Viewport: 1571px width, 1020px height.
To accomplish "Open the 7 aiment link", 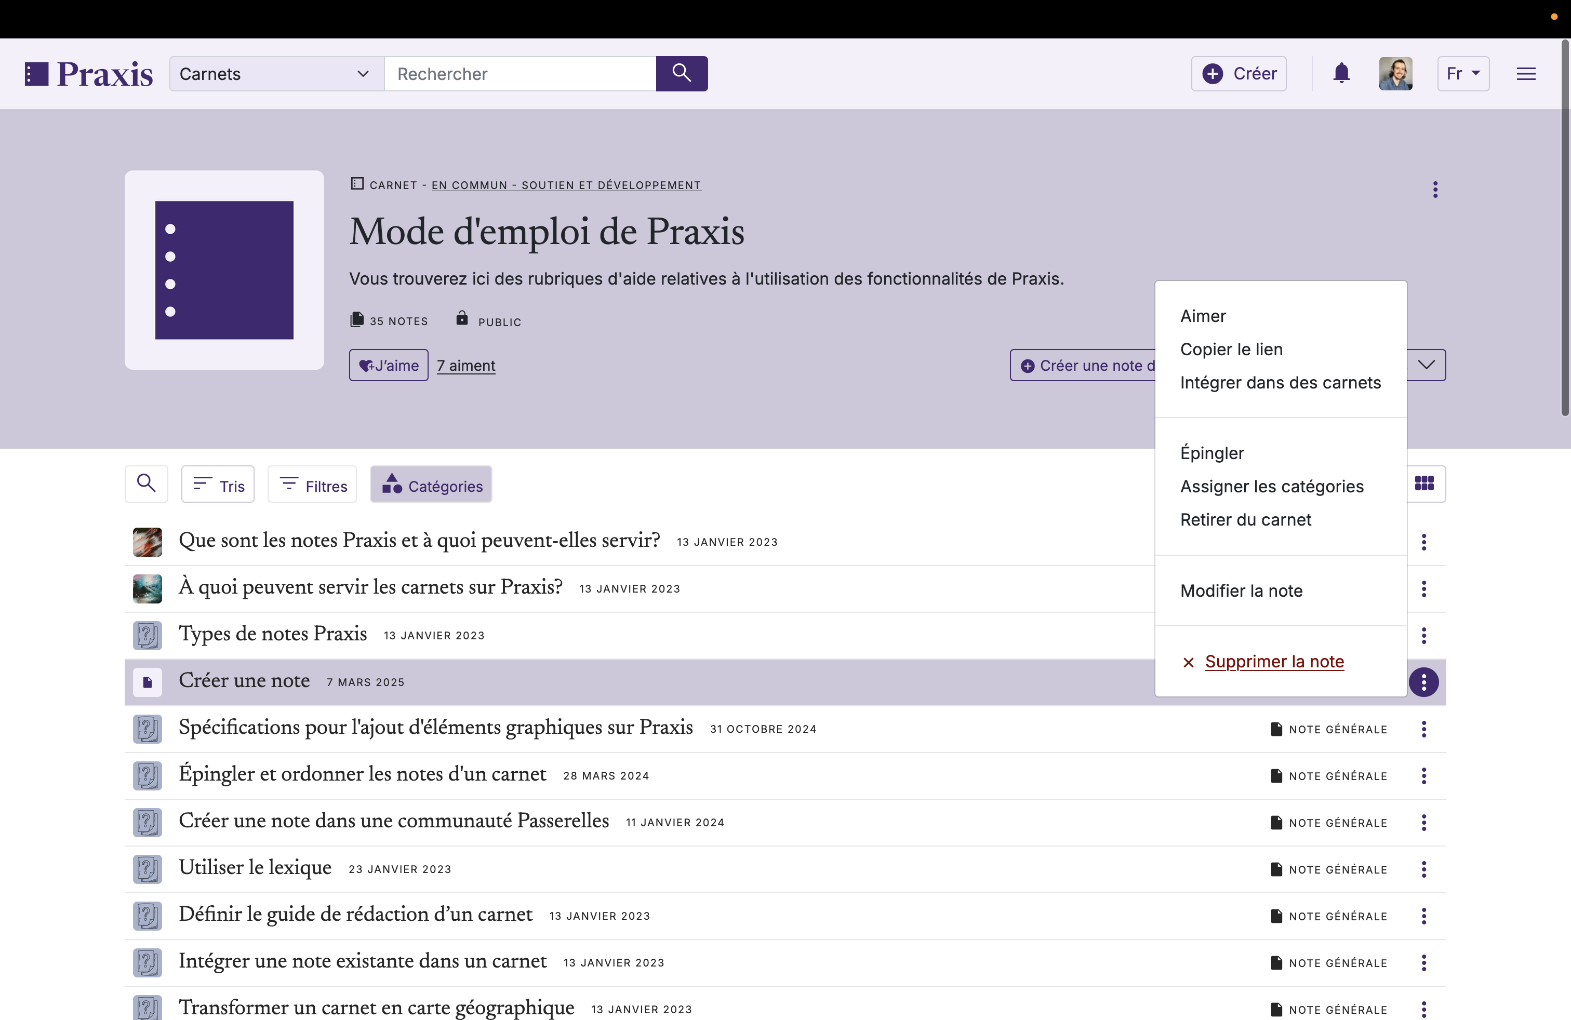I will pos(466,366).
